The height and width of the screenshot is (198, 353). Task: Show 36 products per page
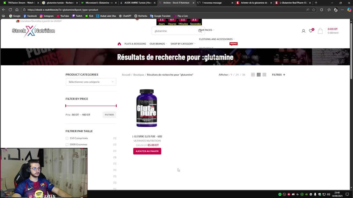244,75
